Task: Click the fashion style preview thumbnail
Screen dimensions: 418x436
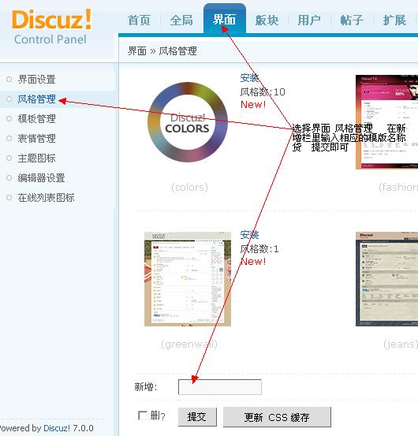Action: 387,122
